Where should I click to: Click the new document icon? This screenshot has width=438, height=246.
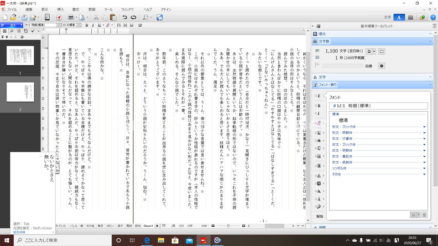(5, 17)
